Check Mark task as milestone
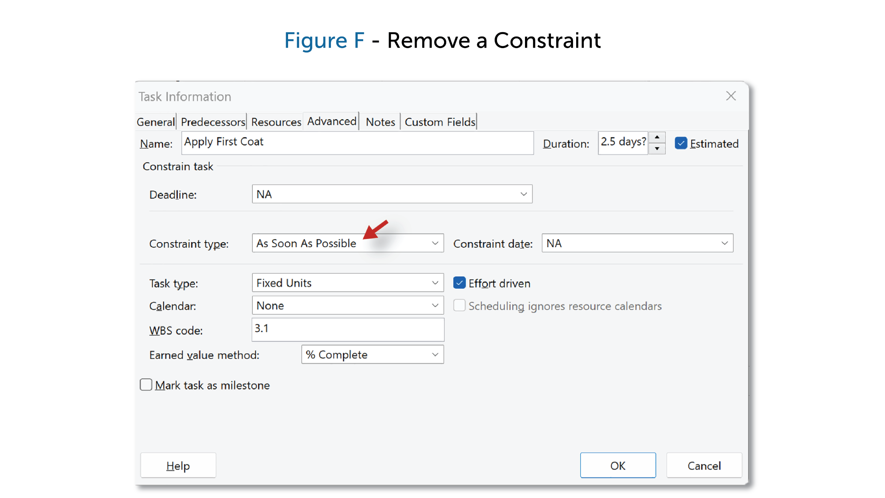885x498 pixels. (146, 385)
